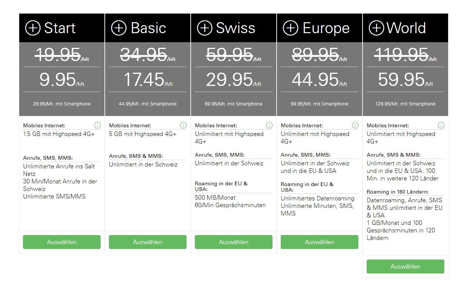Open the Europe plan plus icon
Screen dimensions: 456x281
pyautogui.click(x=291, y=28)
